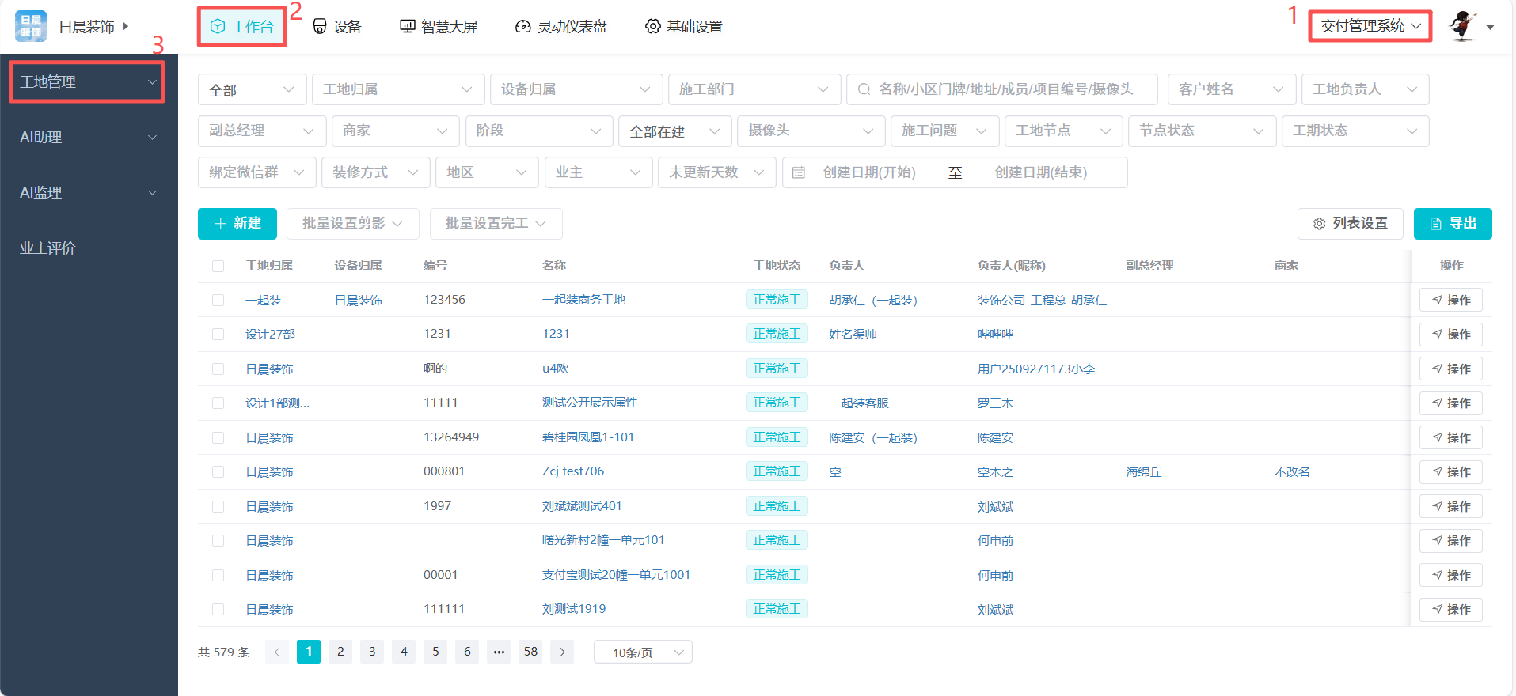
Task: Open the 交付管理系统 system dropdown
Action: pyautogui.click(x=1370, y=26)
